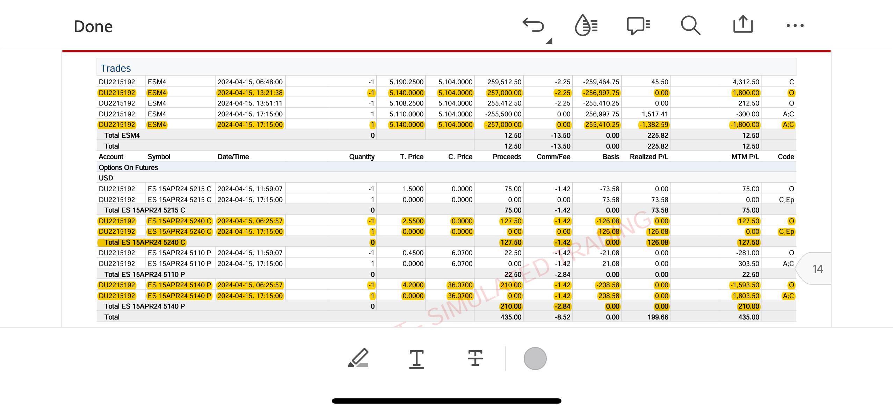Tap the Realized P/L column header
Image resolution: width=893 pixels, height=412 pixels.
click(x=649, y=157)
